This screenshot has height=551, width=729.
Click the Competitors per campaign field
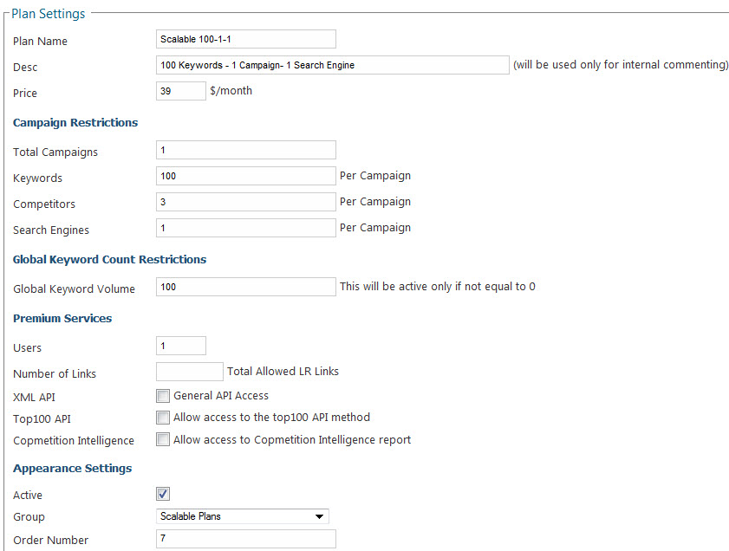point(245,202)
